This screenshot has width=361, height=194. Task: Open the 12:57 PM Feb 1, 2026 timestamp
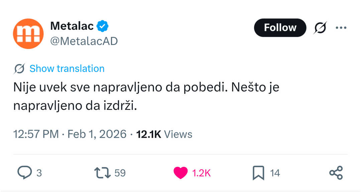tap(70, 134)
